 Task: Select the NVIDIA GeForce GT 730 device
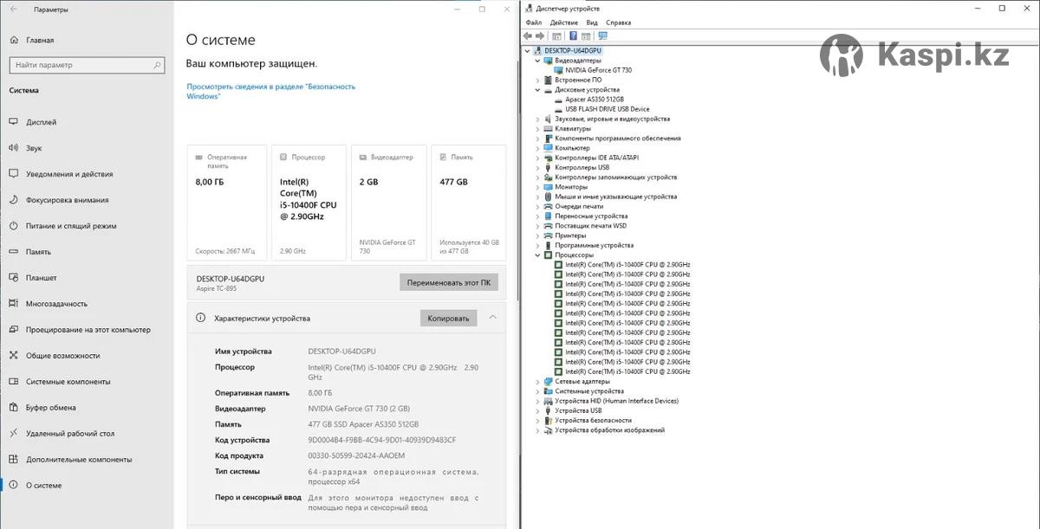pos(598,70)
